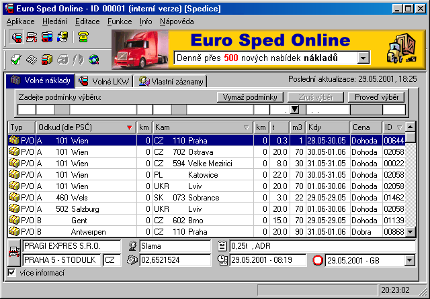
Task: Open the banner offers dropdown arrow
Action: [363, 58]
